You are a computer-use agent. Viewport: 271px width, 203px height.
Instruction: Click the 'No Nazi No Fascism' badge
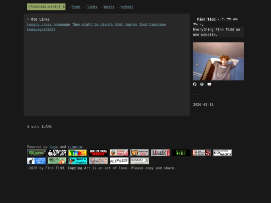pos(202,152)
